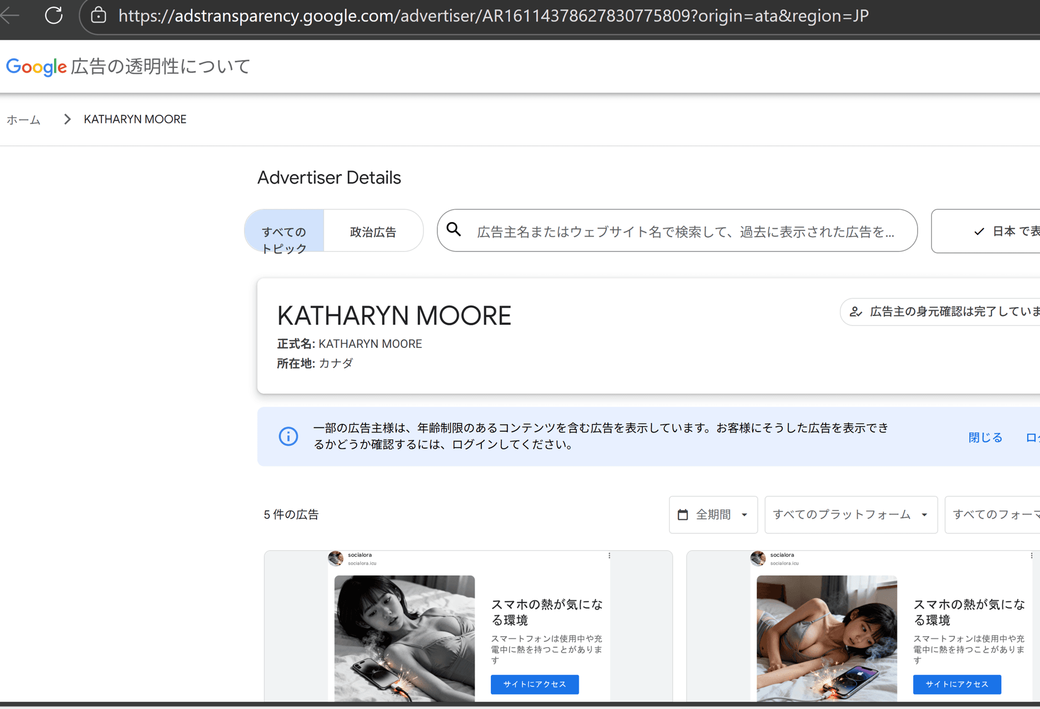Image resolution: width=1040 pixels, height=709 pixels.
Task: Click the large KATHARYN MOORE advertiser title
Action: coord(394,315)
